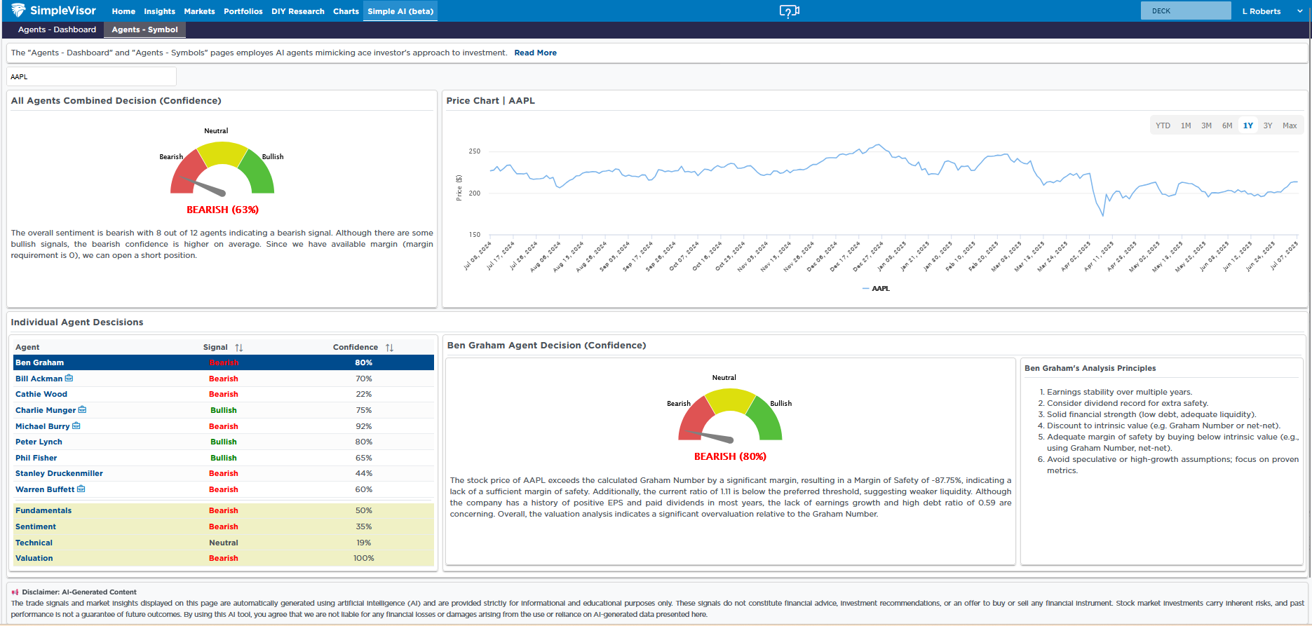Expand the L Roberts user menu chevron
Image resolution: width=1312 pixels, height=626 pixels.
point(1299,11)
